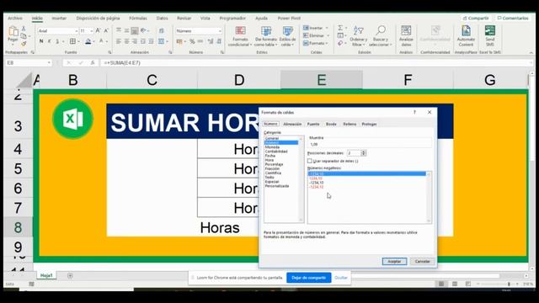Click the Aceptar button
Viewport: 539px width, 303px height.
394,262
